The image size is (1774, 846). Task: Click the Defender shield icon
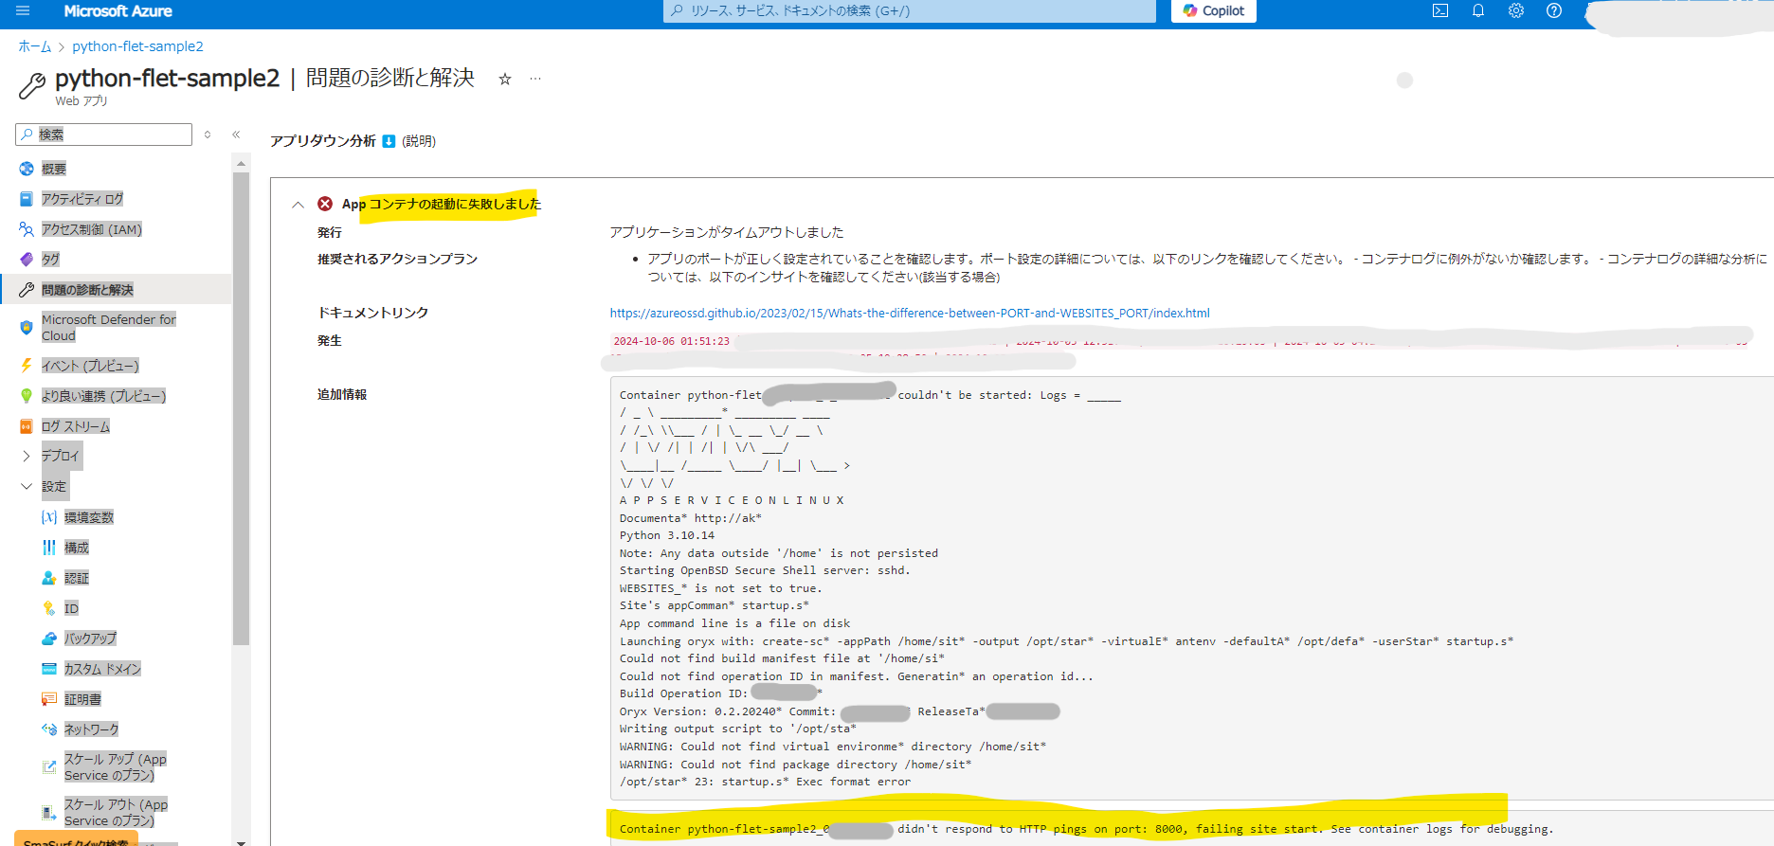pos(27,328)
